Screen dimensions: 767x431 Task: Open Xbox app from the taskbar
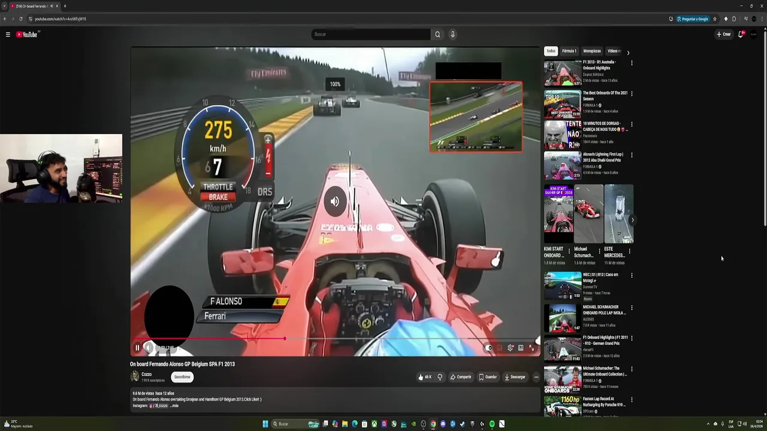pos(374,424)
